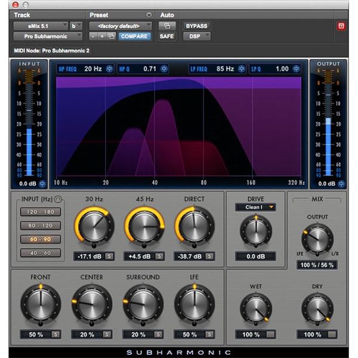Viewport: 358px width, 358px height.
Task: Click the +4.5 dB value field
Action: click(140, 257)
